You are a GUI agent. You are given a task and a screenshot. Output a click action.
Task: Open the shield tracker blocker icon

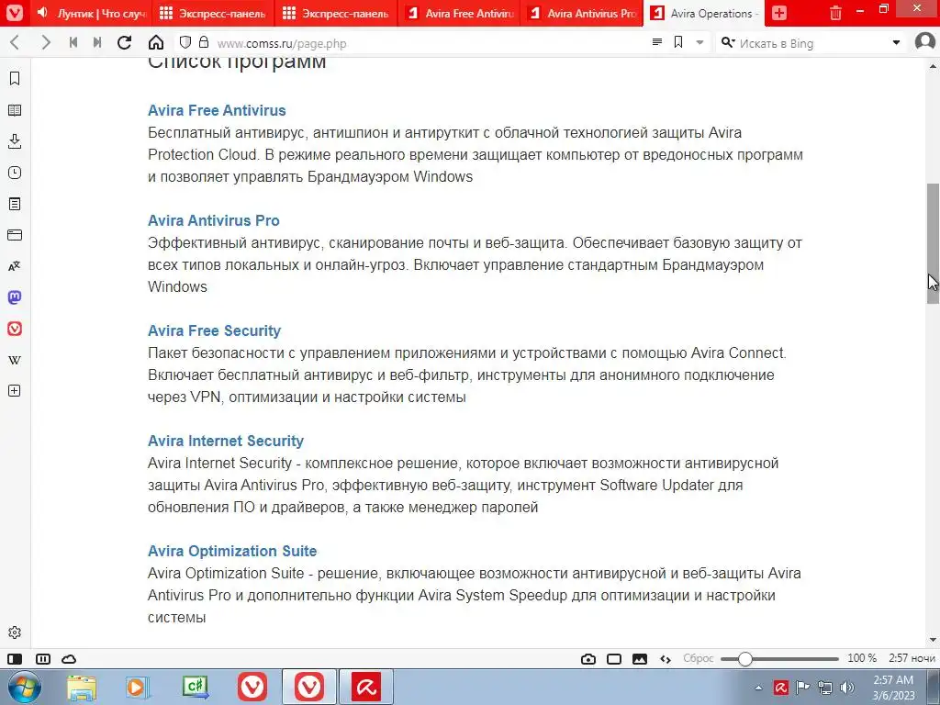coord(185,42)
